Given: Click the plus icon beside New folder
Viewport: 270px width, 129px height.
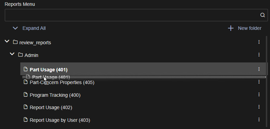Looking at the screenshot, I should pyautogui.click(x=231, y=28).
